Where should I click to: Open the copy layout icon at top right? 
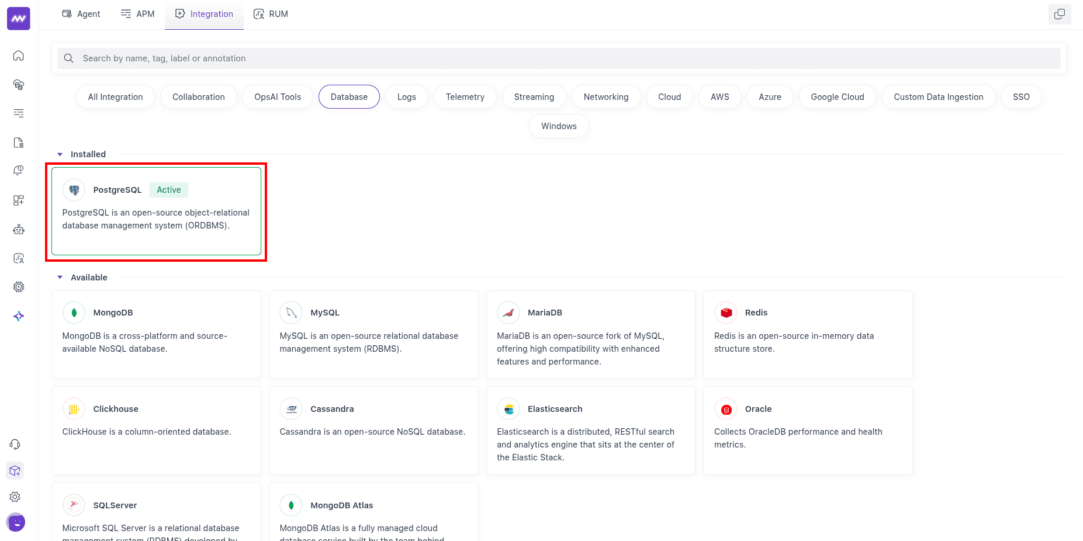pos(1060,14)
